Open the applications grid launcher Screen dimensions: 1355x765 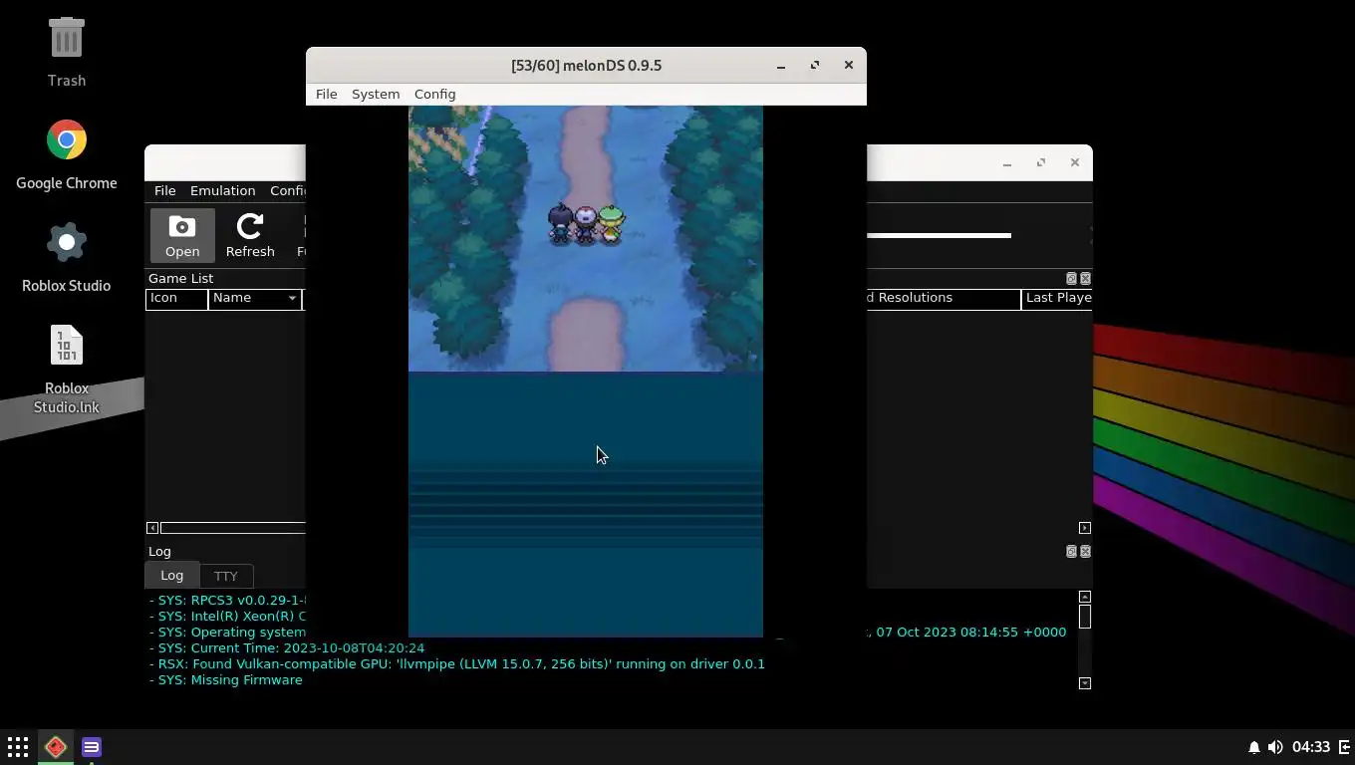point(18,746)
